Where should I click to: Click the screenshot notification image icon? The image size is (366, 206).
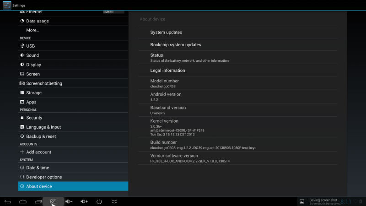[x=302, y=201]
